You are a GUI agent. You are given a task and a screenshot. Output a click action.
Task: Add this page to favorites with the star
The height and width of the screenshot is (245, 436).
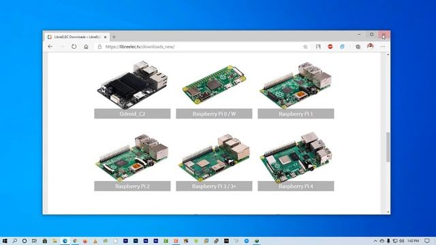[305, 47]
